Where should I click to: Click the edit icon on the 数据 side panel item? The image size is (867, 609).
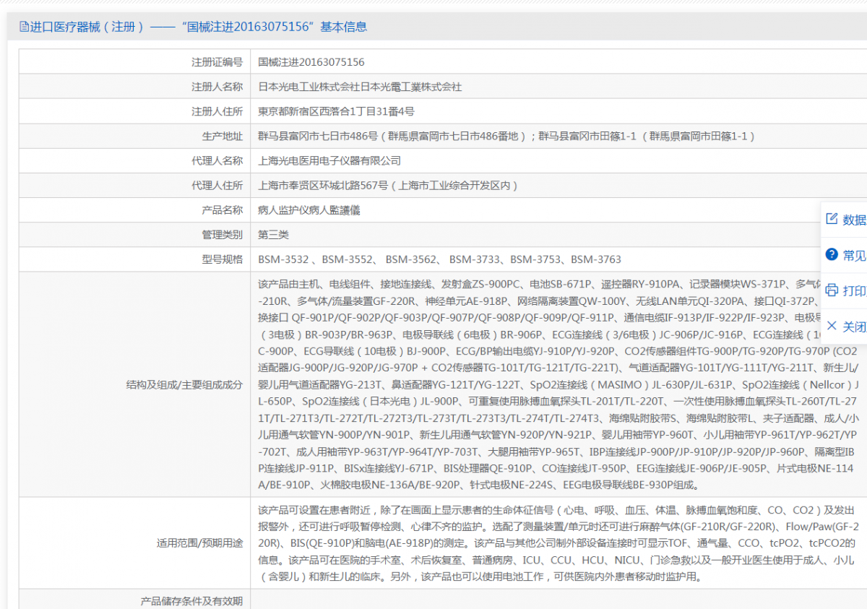[832, 219]
